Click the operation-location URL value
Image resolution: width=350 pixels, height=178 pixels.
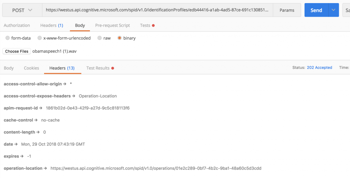click(x=156, y=168)
